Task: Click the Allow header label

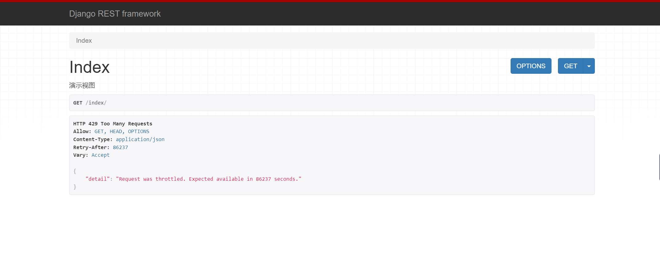Action: [82, 131]
